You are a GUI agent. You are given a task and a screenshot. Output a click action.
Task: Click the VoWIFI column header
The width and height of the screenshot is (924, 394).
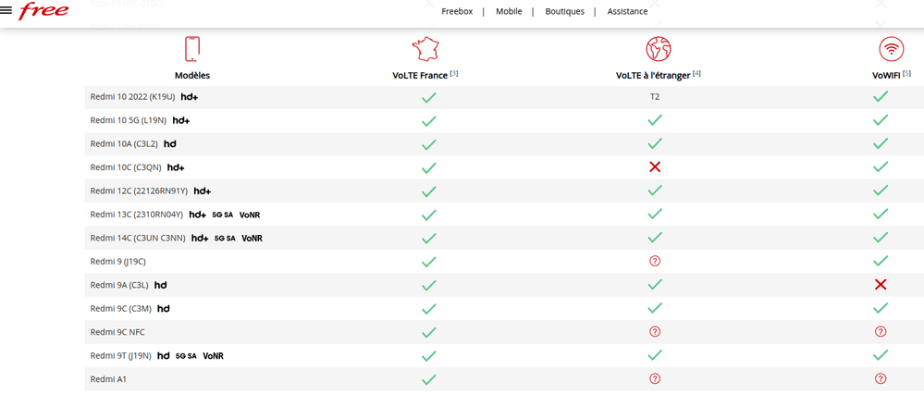tap(885, 76)
